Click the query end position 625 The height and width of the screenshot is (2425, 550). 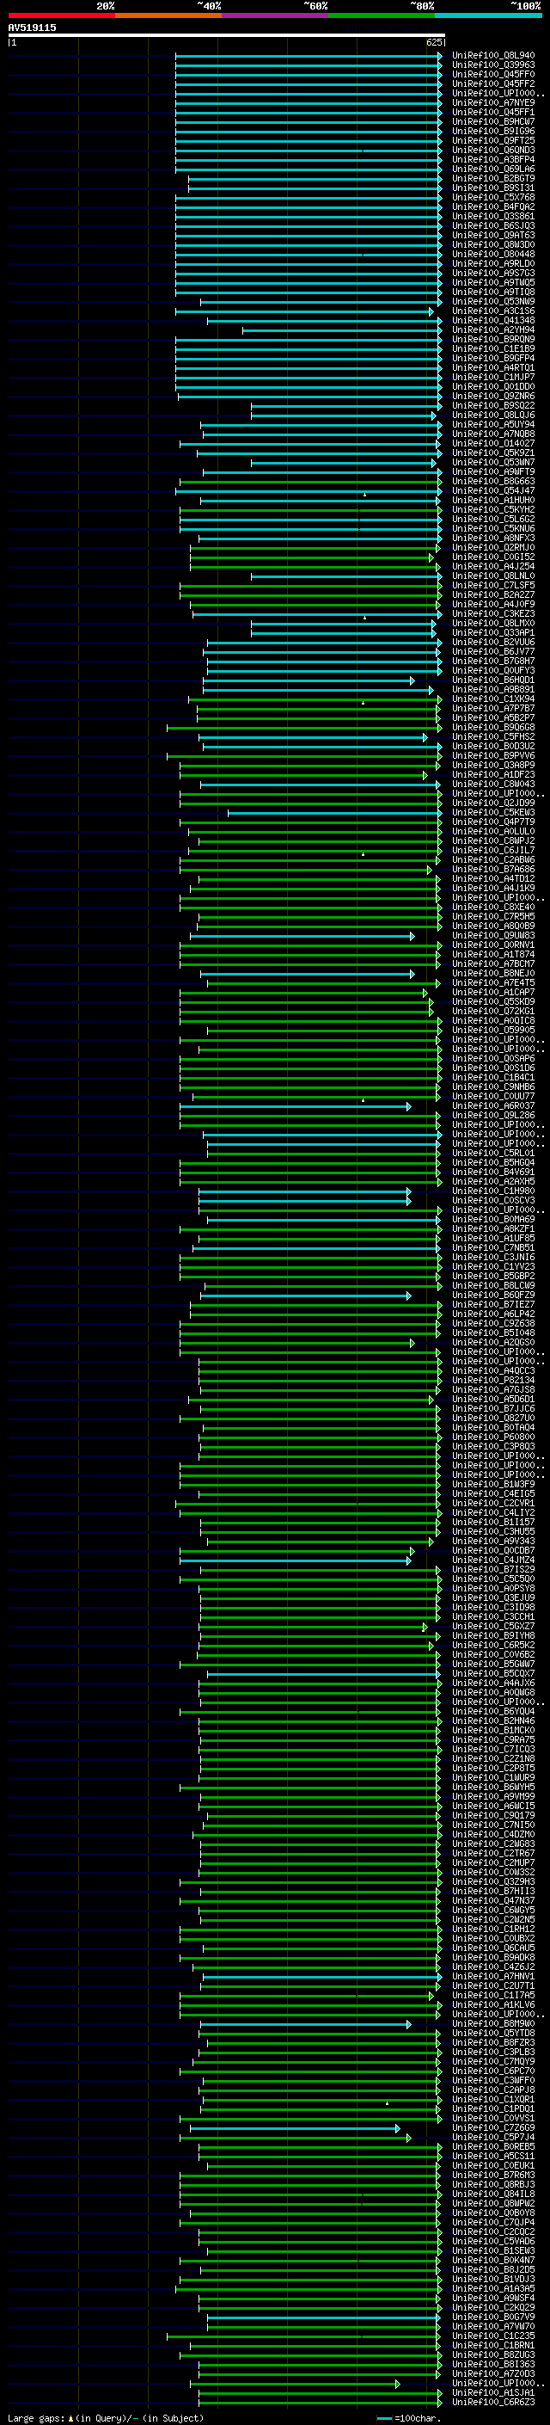(x=433, y=42)
